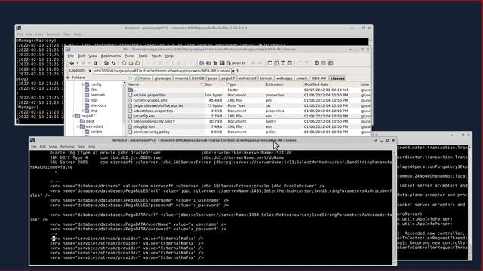The height and width of the screenshot is (271, 483).
Task: Select the big icons view mode
Action: pyautogui.click(x=317, y=63)
